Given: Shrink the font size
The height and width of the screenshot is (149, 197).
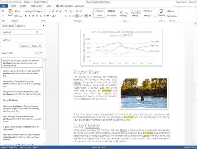Looking at the screenshot, I should point(57,11).
